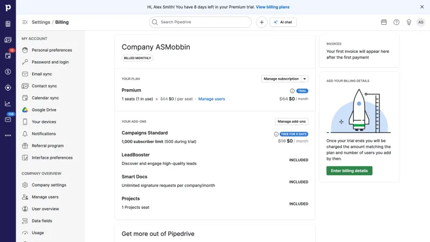Click the quick add plus button
Screen dimensions: 430x242
click(x=262, y=22)
